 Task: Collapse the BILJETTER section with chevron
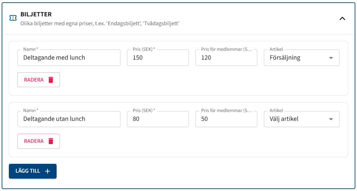(342, 19)
